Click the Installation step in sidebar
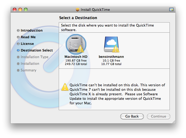The height and width of the screenshot is (138, 186). 28,64
